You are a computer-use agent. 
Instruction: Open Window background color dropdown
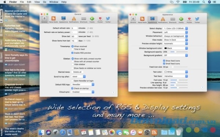point(175,48)
